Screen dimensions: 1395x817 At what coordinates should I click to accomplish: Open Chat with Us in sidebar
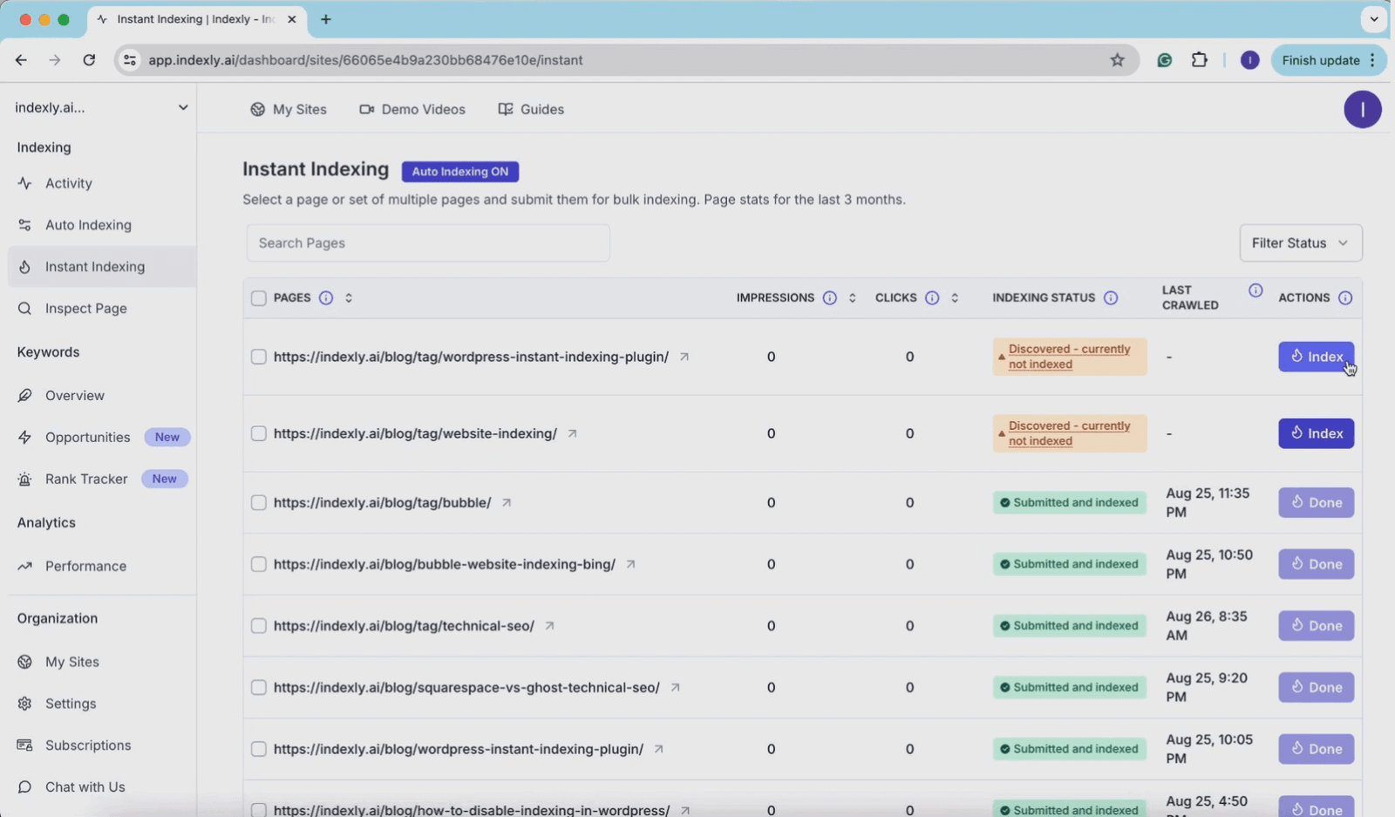coord(102,787)
